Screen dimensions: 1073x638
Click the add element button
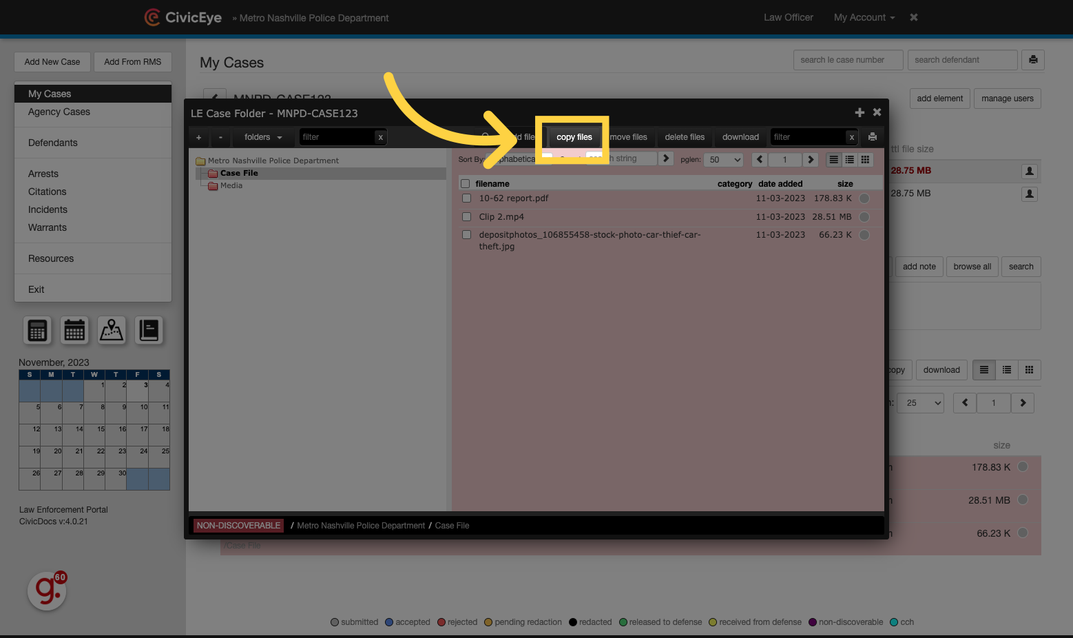[x=940, y=99]
